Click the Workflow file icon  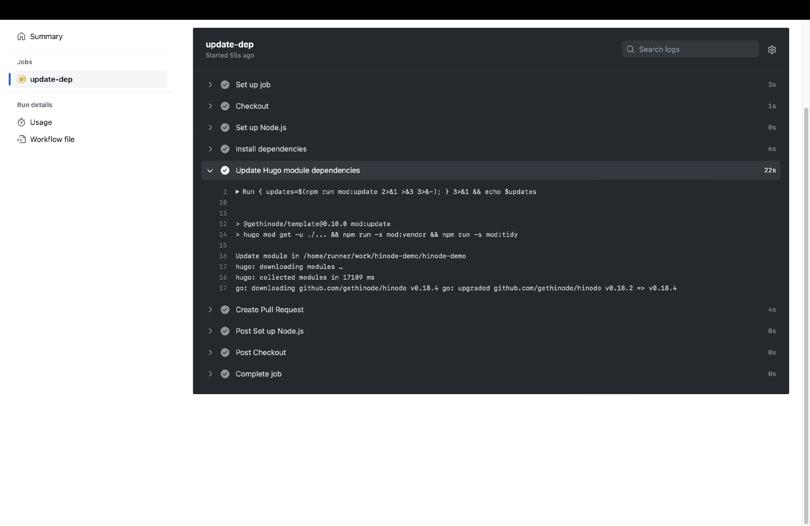point(21,139)
